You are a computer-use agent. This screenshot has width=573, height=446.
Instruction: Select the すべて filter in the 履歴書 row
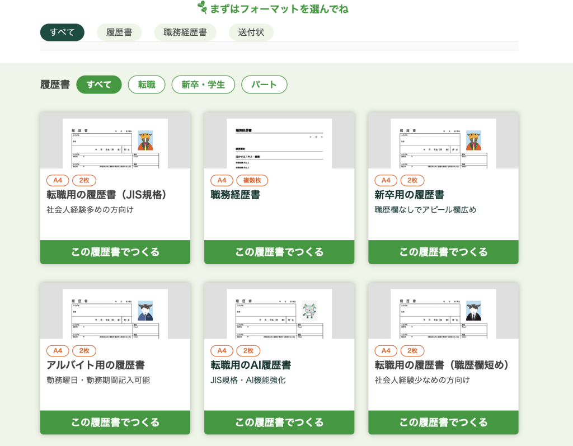(99, 84)
